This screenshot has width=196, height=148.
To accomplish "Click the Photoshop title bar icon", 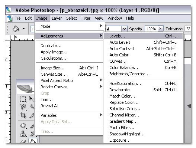I will [x=9, y=10].
